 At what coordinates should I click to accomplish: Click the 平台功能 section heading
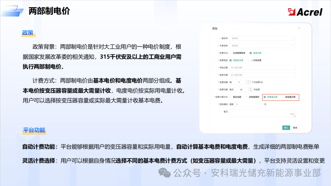(x=34, y=130)
